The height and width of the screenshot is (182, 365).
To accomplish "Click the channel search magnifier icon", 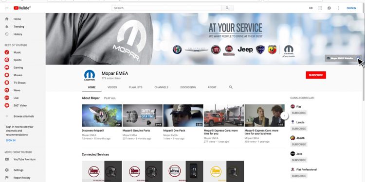I will point(231,87).
